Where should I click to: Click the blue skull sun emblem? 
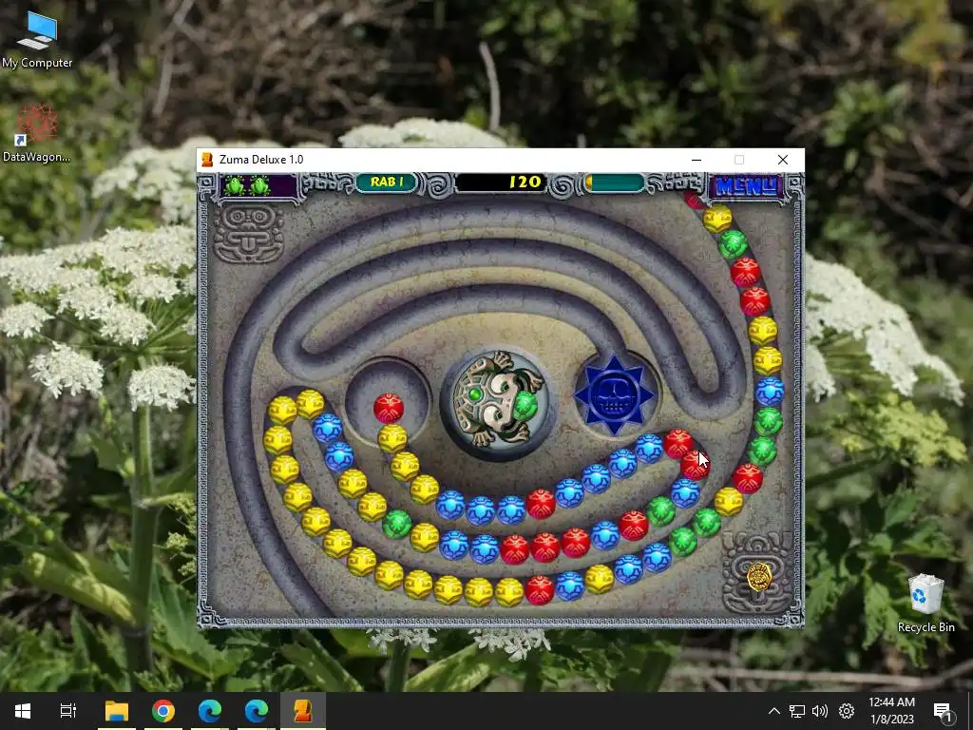point(614,394)
